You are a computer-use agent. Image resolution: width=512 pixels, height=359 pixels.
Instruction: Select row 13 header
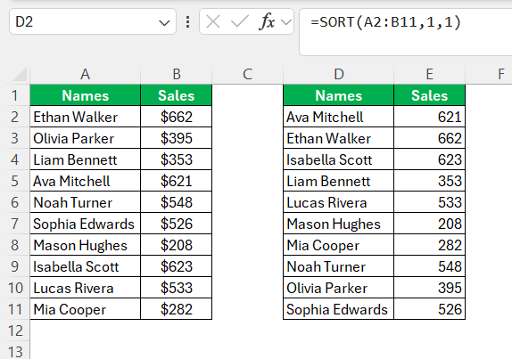pos(14,350)
